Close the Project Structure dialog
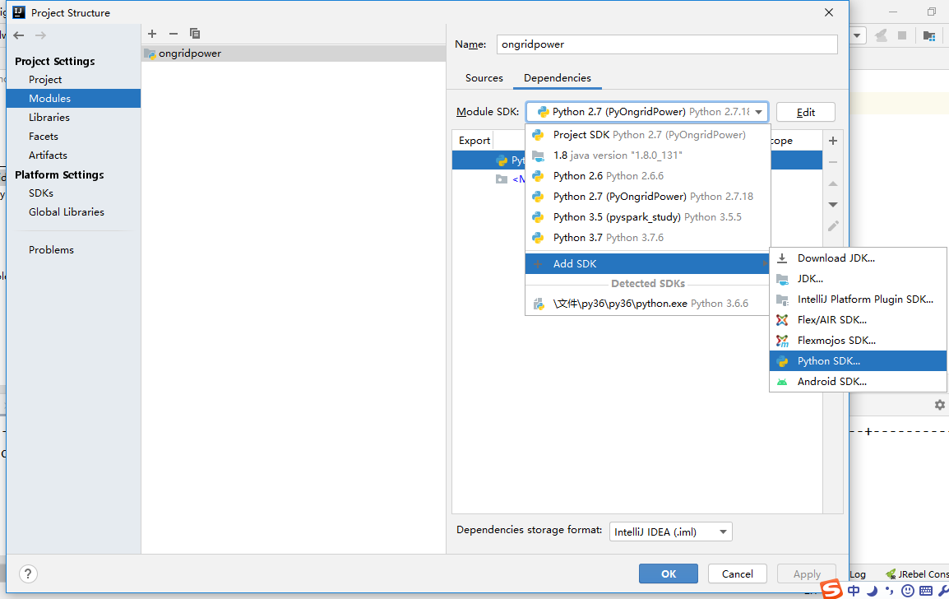This screenshot has width=949, height=599. click(x=829, y=12)
